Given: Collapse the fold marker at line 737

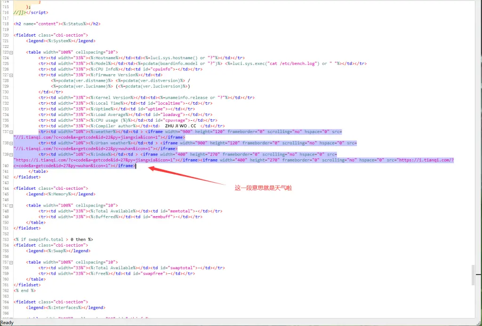Looking at the screenshot, I should pos(11,132).
